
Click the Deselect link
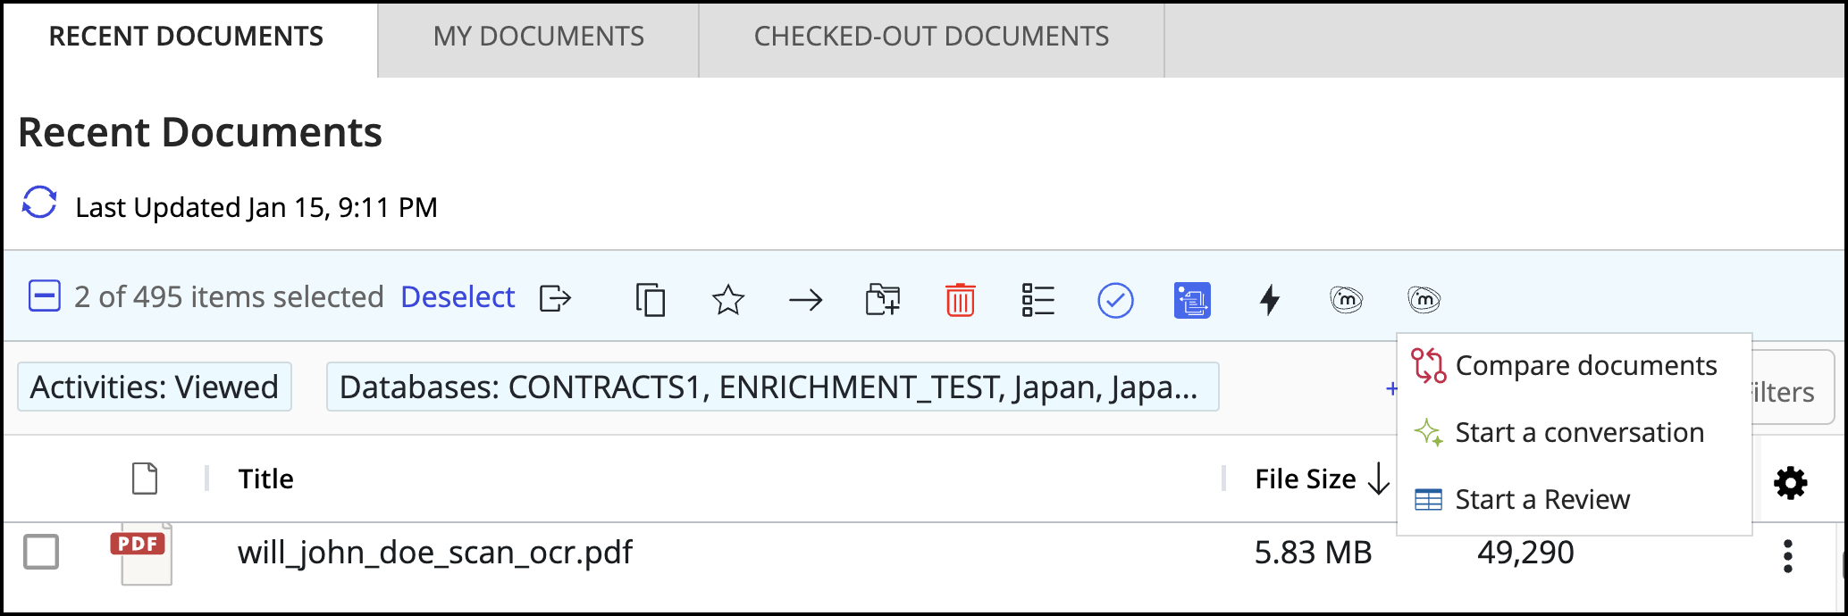(x=458, y=297)
